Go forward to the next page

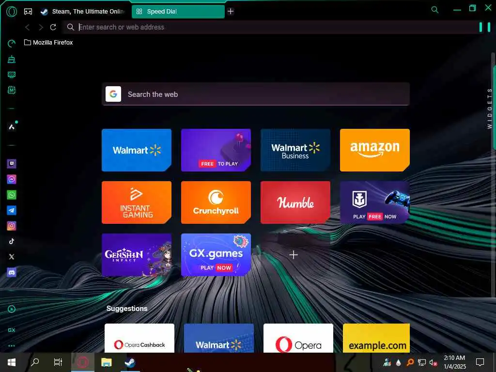tap(41, 27)
